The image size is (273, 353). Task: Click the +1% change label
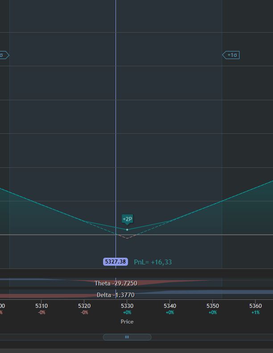pos(256,312)
